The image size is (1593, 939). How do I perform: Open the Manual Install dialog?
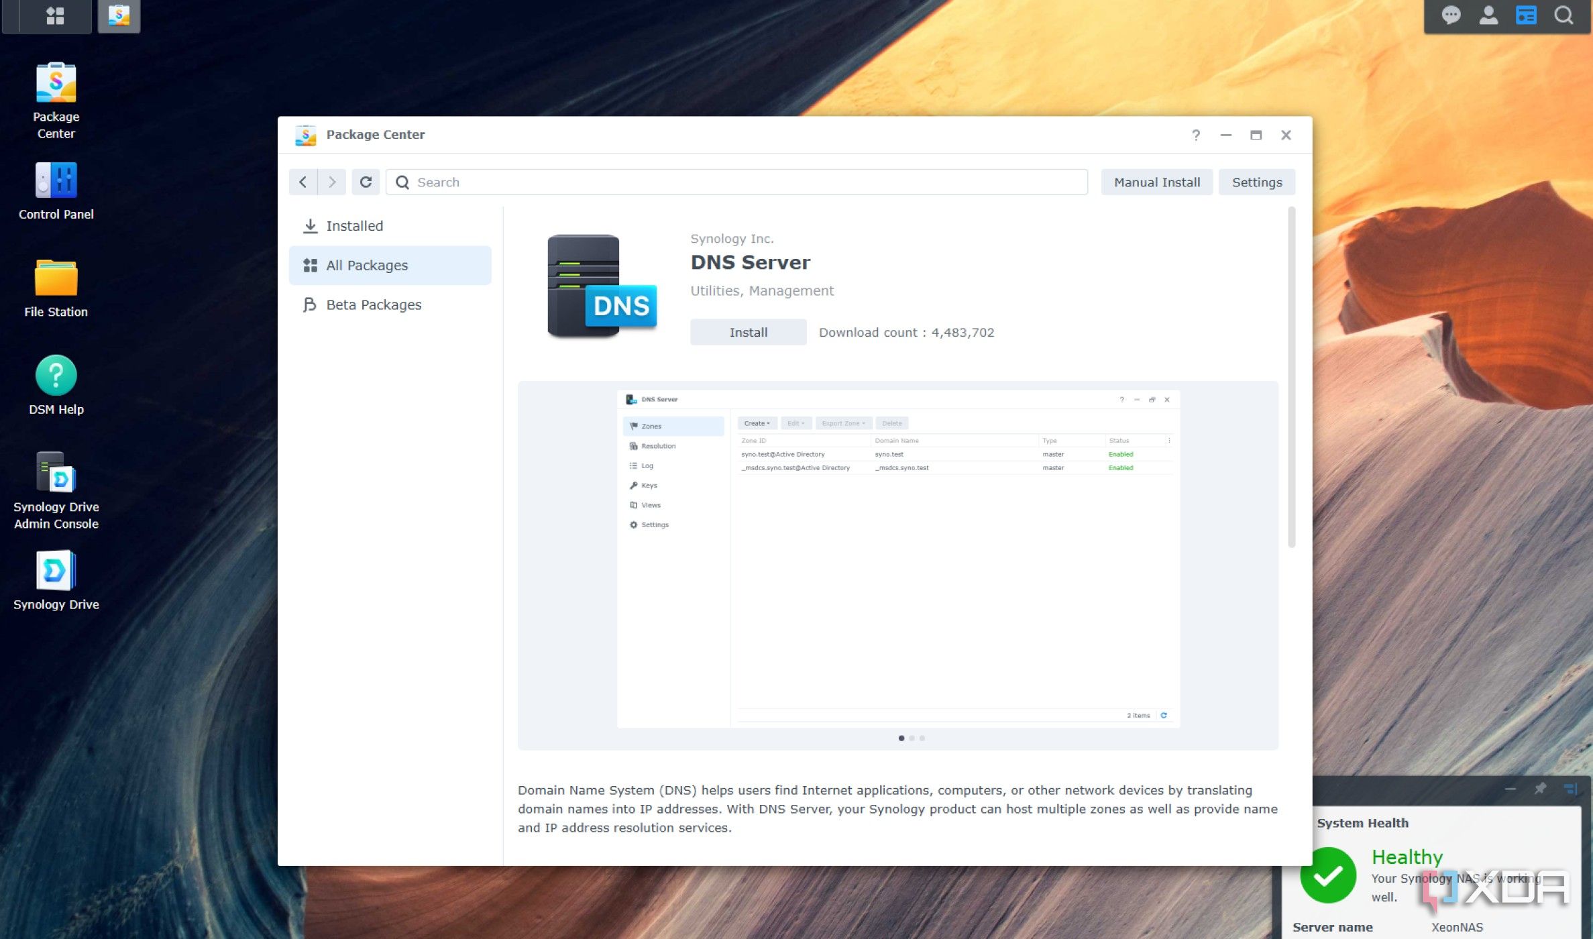click(x=1156, y=182)
